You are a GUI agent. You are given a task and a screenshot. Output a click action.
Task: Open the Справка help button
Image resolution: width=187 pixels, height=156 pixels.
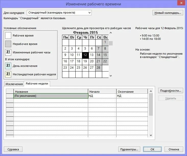click(13, 149)
